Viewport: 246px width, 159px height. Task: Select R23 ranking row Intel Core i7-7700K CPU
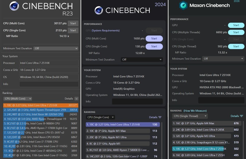pos(41,142)
